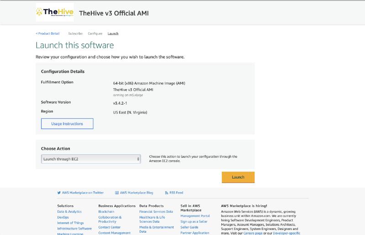Go back to Product Detail
This screenshot has height=235, width=365.
click(47, 34)
